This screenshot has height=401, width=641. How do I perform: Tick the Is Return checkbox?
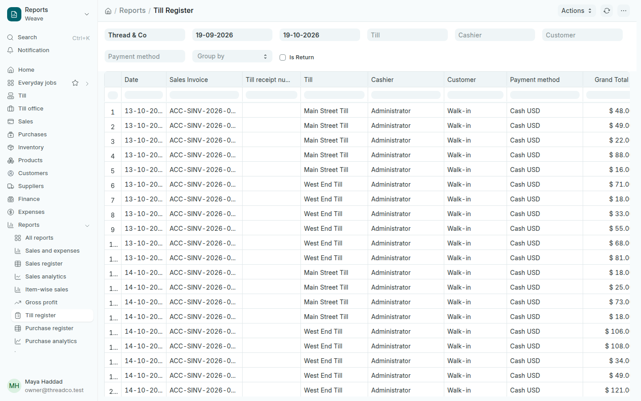pos(283,57)
